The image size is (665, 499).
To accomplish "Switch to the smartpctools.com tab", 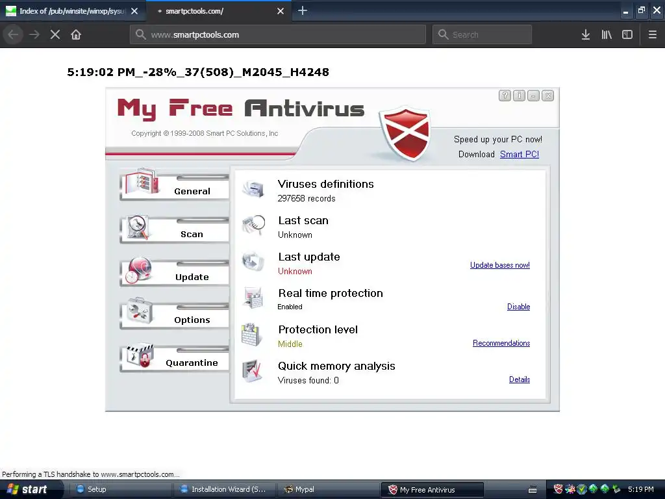I will tap(218, 11).
